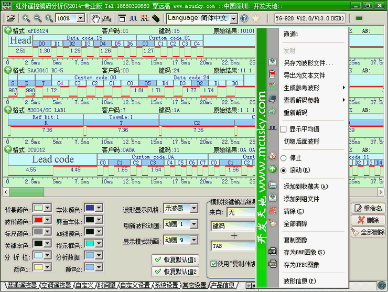Click the zoom in magnifier icon

[26, 18]
